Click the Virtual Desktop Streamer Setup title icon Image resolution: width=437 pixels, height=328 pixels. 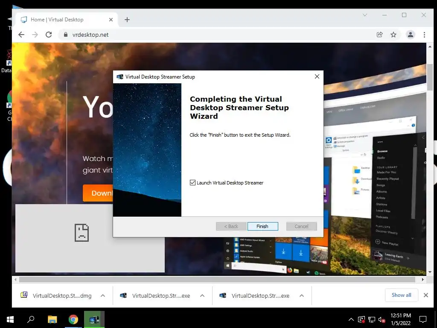(x=120, y=77)
